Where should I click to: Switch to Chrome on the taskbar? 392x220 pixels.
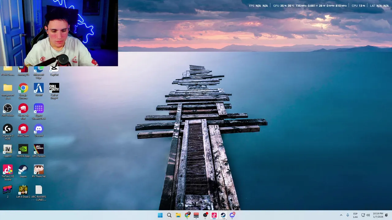tap(187, 215)
